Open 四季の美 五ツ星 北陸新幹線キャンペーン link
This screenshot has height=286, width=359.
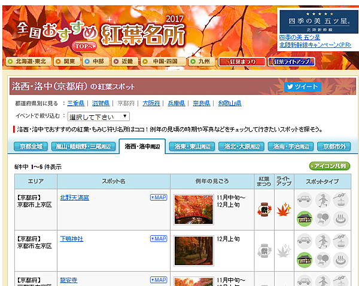pos(315,41)
